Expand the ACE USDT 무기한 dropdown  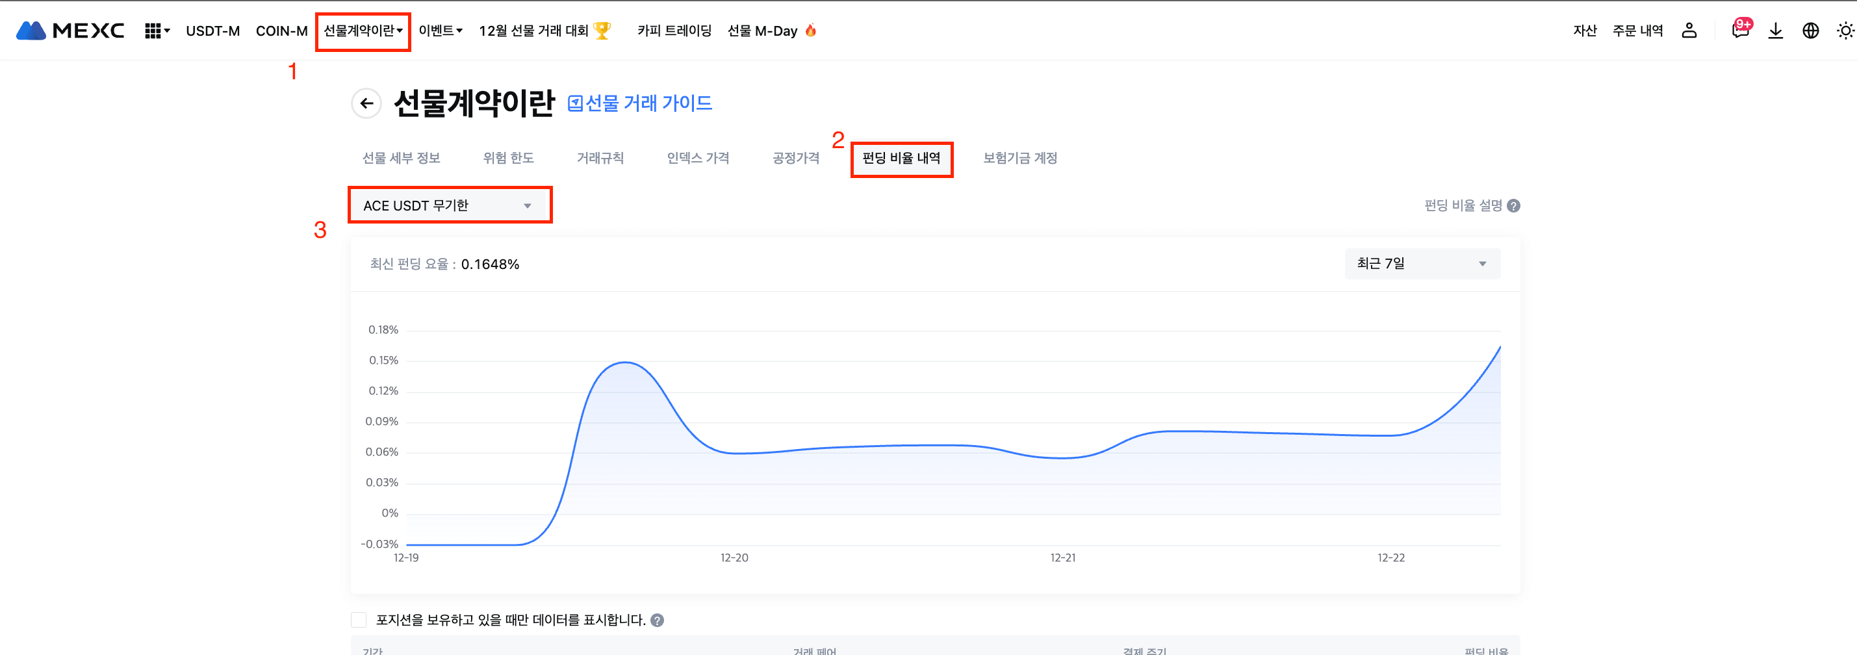click(450, 205)
